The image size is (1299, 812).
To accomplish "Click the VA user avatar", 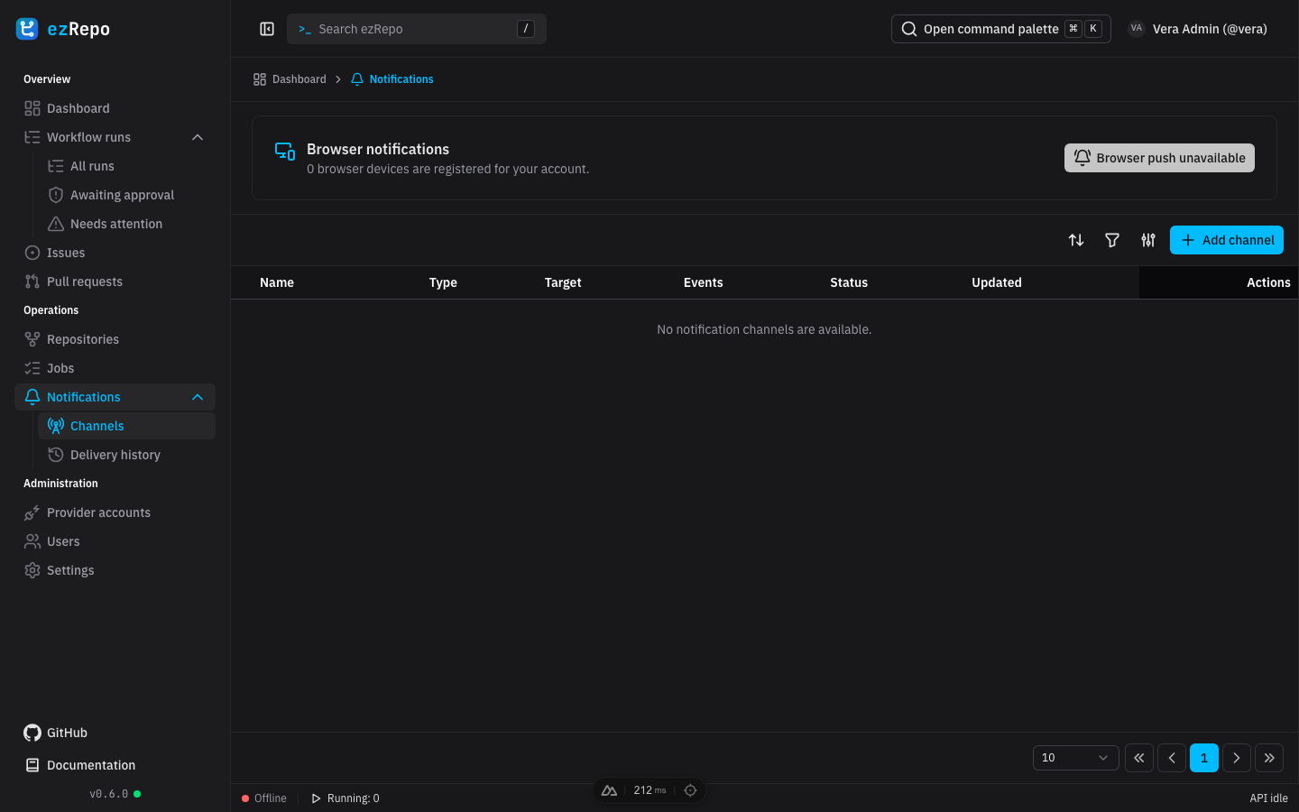I will (x=1137, y=29).
